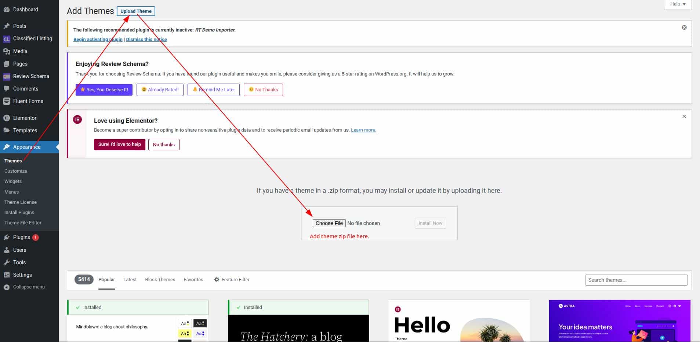Screen dimensions: 700x342
Task: Open the Themes submenu item
Action: [x=13, y=161]
